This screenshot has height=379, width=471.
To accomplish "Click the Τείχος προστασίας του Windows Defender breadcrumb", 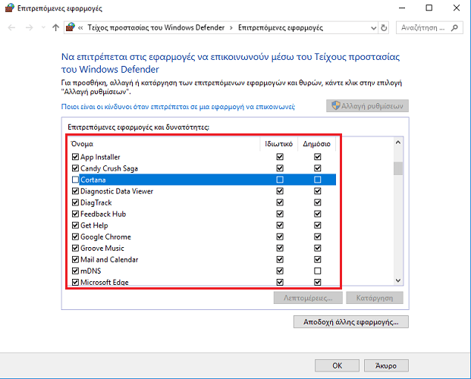I will point(156,27).
